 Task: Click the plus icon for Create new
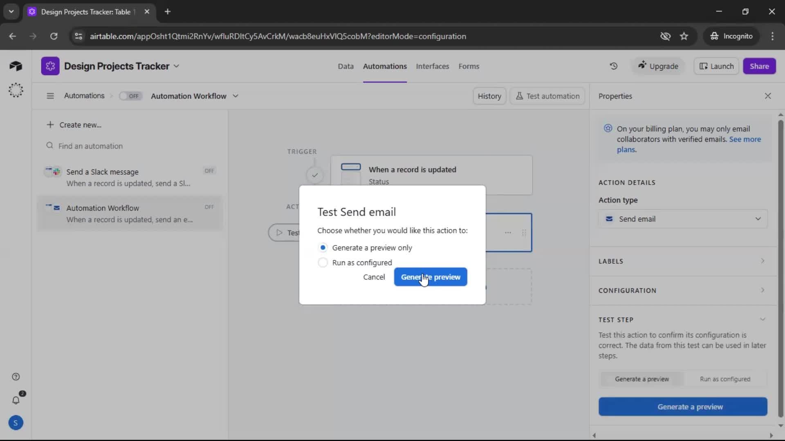point(50,125)
